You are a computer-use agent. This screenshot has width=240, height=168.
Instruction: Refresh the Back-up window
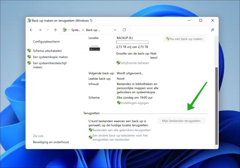124,30
